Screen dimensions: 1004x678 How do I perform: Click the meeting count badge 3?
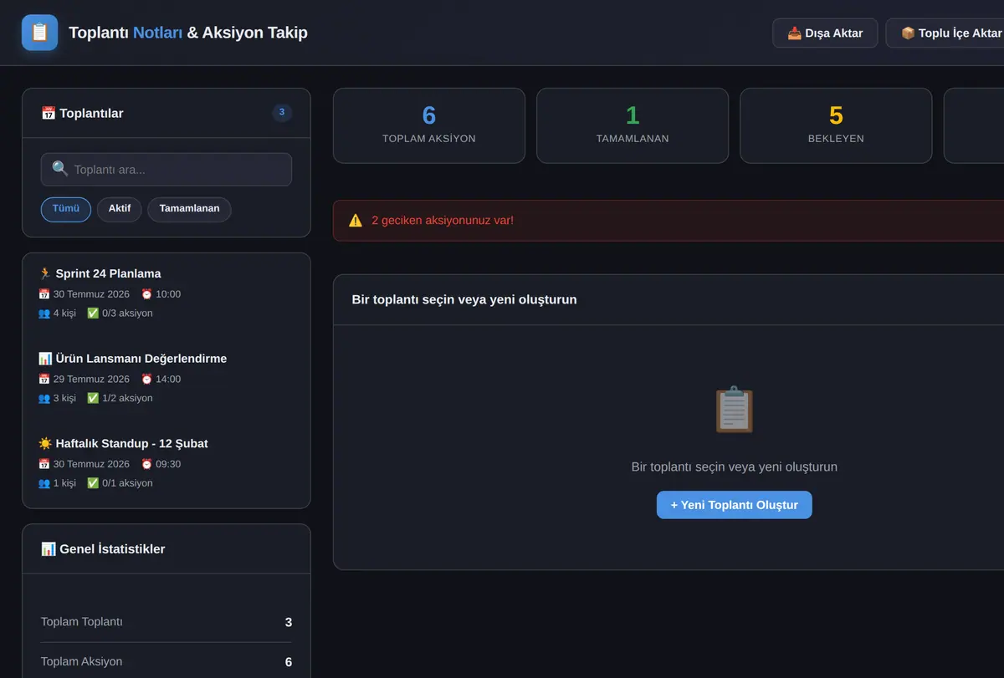pos(282,113)
